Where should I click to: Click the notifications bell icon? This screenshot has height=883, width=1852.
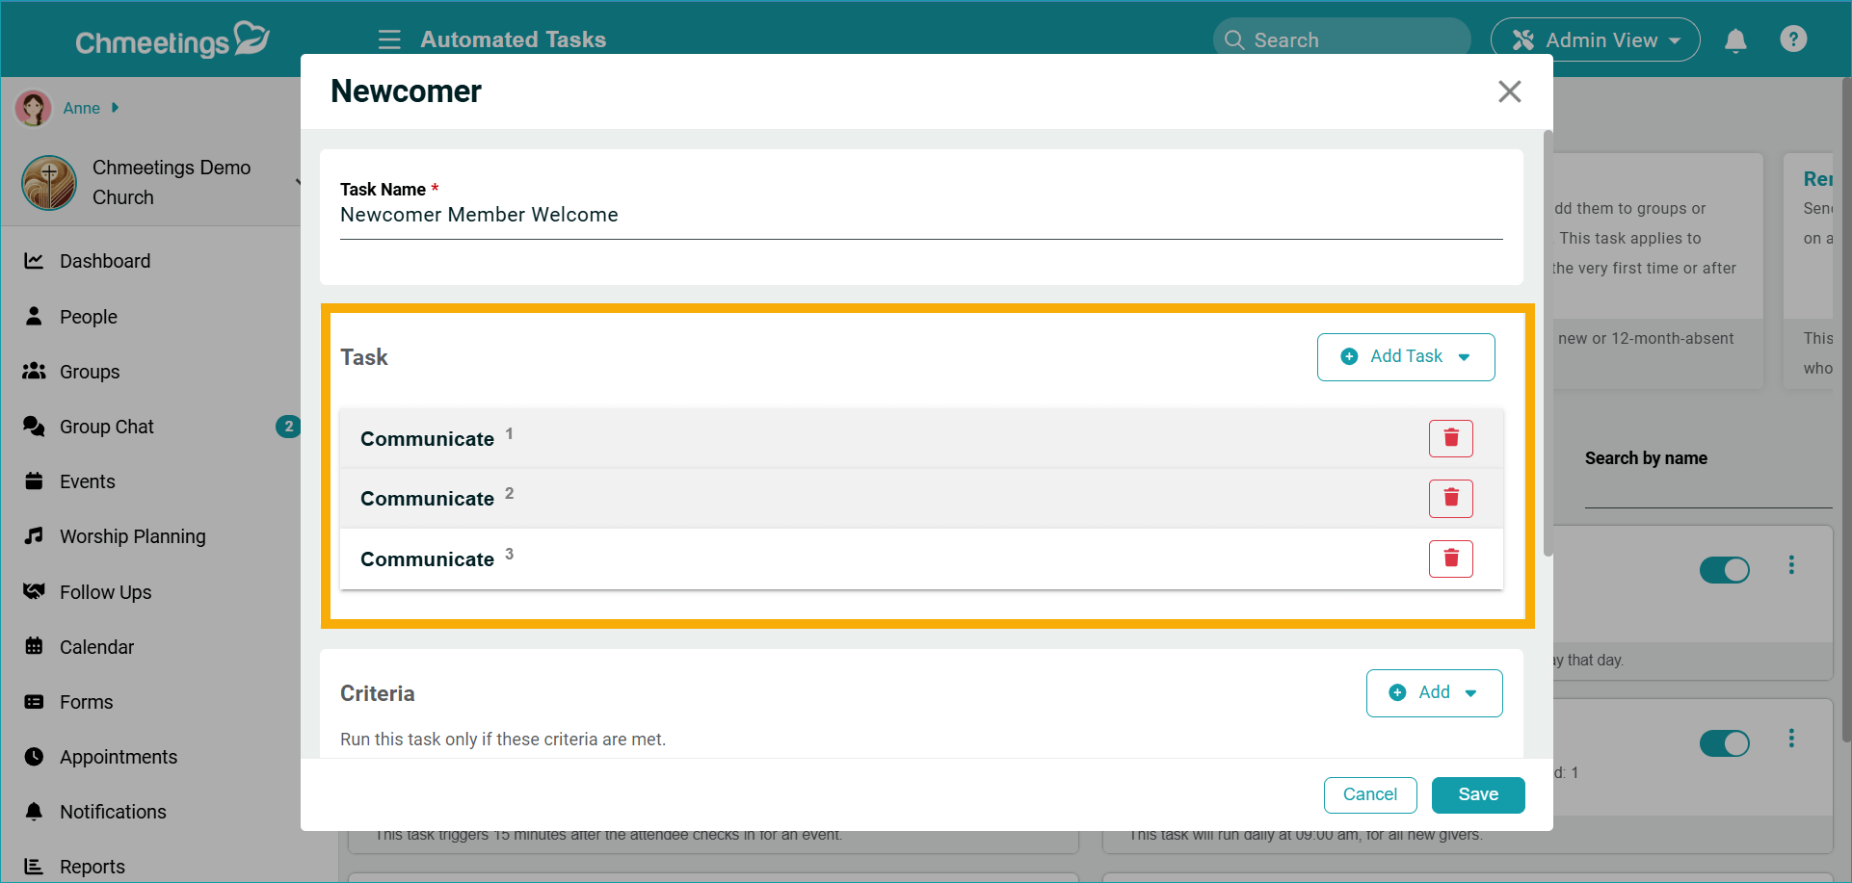pyautogui.click(x=1735, y=39)
